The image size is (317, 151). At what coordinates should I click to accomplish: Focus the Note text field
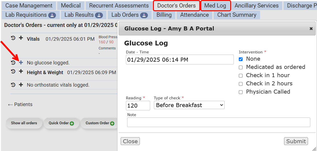219,122
